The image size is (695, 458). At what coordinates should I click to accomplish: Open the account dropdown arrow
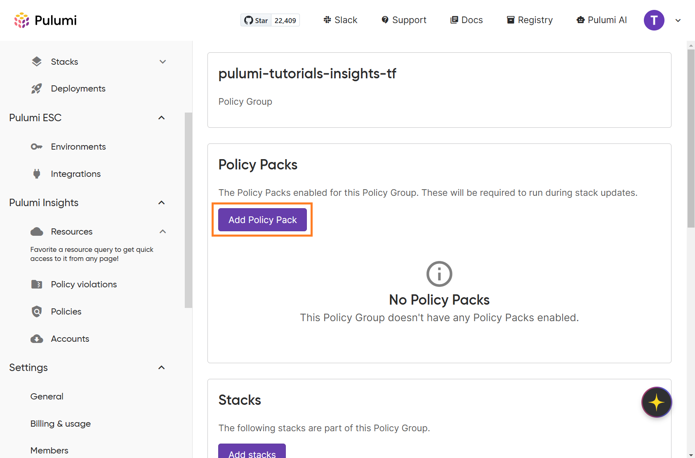click(x=678, y=20)
